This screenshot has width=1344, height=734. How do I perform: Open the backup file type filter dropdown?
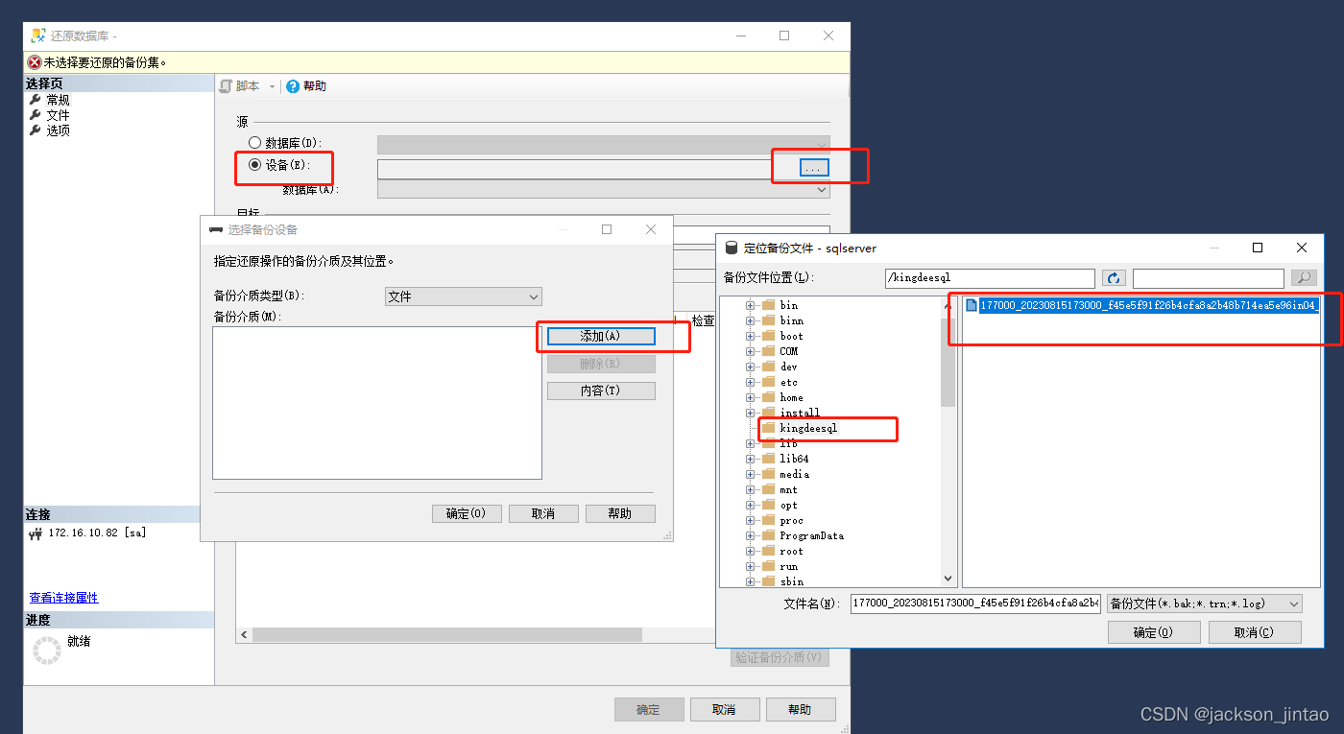1204,604
